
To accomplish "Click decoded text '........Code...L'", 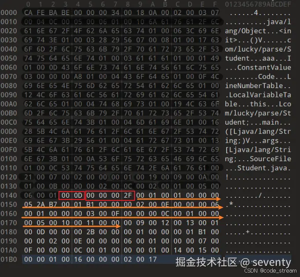I will click(x=258, y=77).
